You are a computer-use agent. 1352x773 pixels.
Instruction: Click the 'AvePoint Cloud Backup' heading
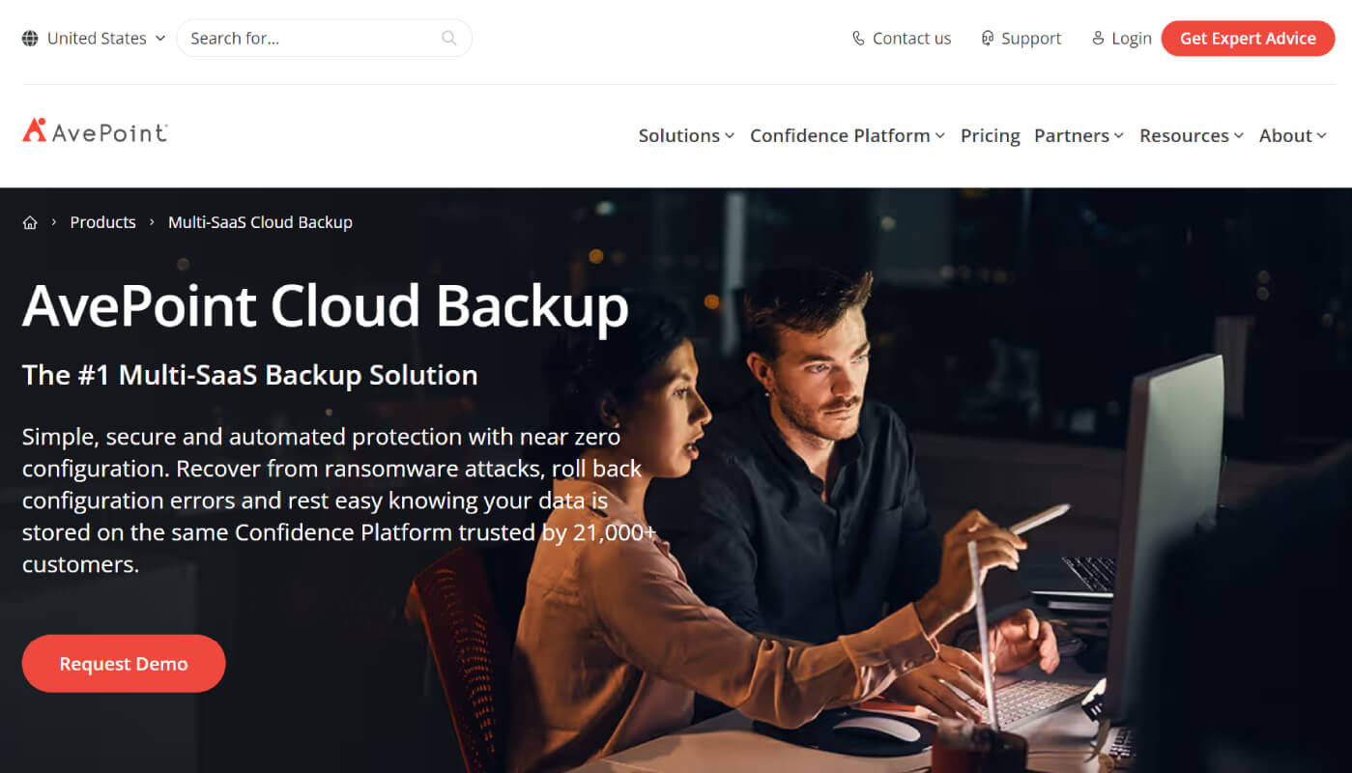click(x=326, y=306)
